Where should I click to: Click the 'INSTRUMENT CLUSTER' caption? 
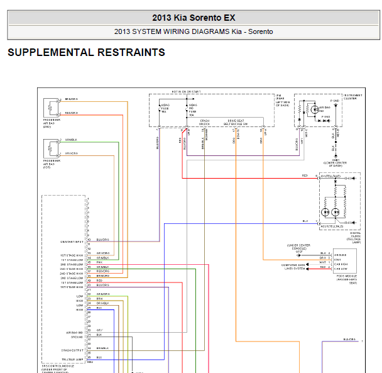(x=352, y=97)
